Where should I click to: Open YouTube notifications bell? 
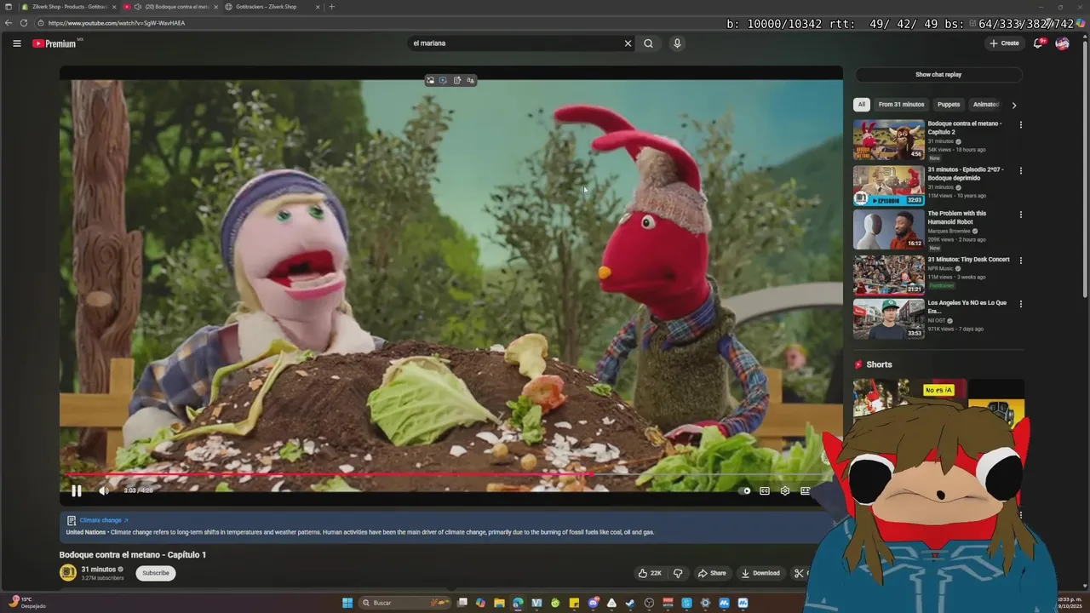coord(1038,43)
